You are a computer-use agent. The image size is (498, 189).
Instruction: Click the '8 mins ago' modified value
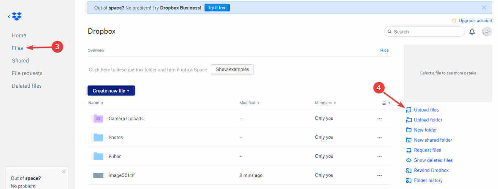tap(251, 175)
